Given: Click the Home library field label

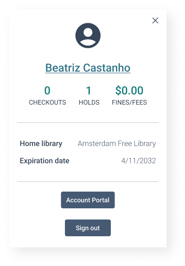Looking at the screenshot, I should [x=41, y=144].
